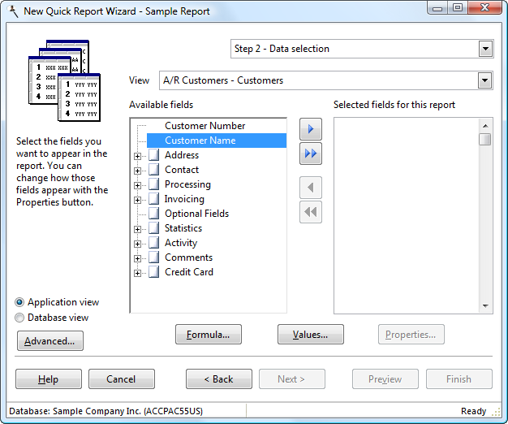508x424 pixels.
Task: Select Optional Fields in the list
Action: [x=196, y=214]
